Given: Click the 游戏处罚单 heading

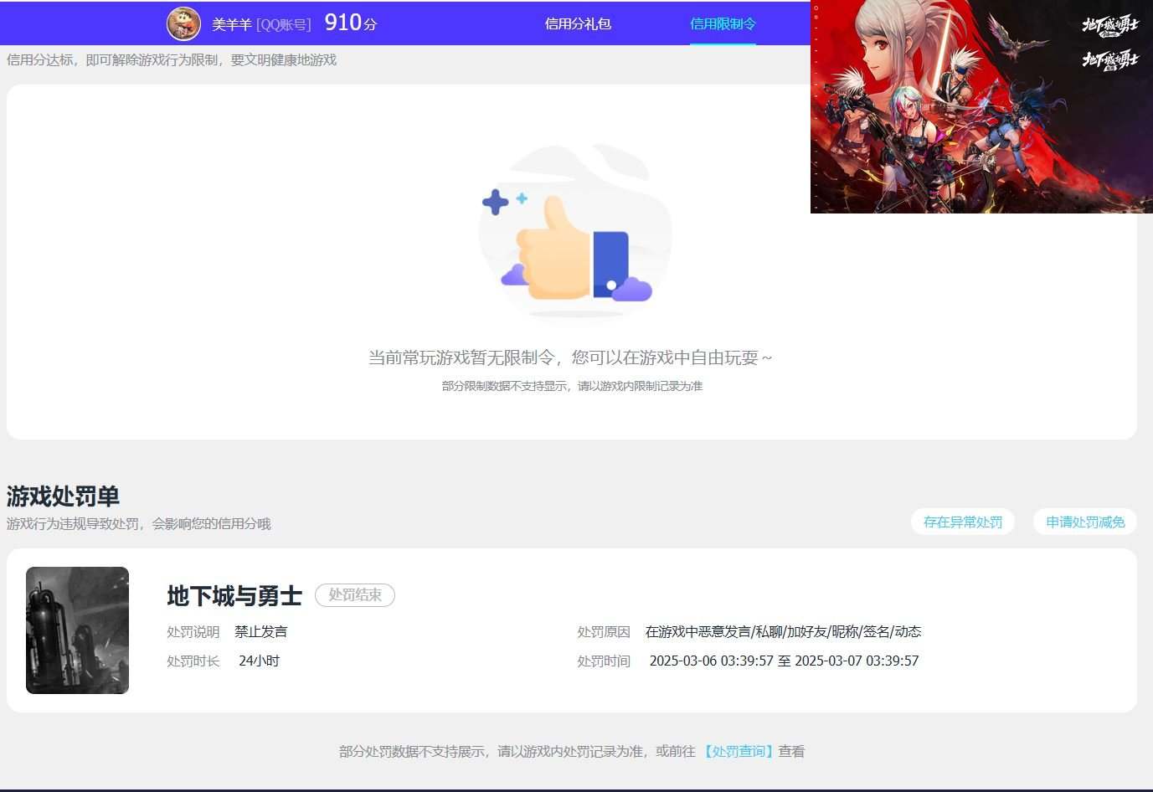Looking at the screenshot, I should (63, 496).
